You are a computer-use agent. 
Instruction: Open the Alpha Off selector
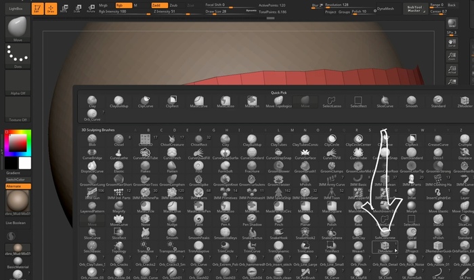pyautogui.click(x=18, y=82)
